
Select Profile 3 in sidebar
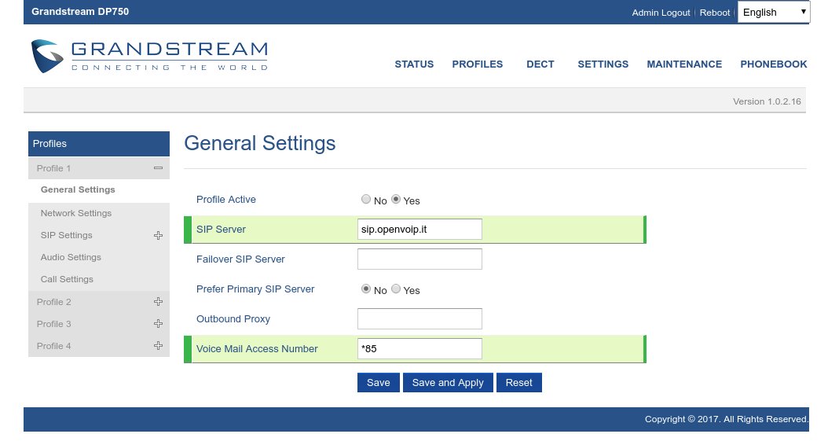54,324
